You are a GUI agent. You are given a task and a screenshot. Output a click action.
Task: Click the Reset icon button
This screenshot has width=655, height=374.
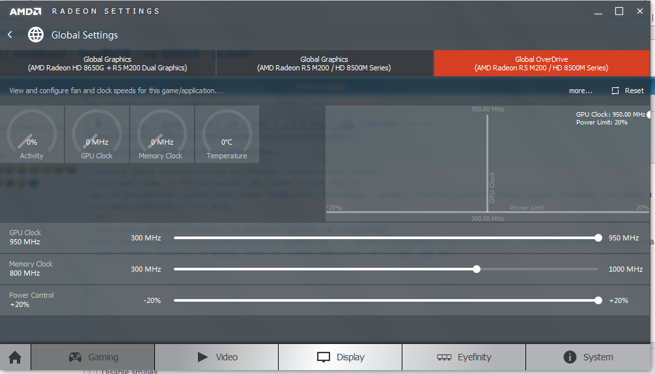tap(628, 91)
